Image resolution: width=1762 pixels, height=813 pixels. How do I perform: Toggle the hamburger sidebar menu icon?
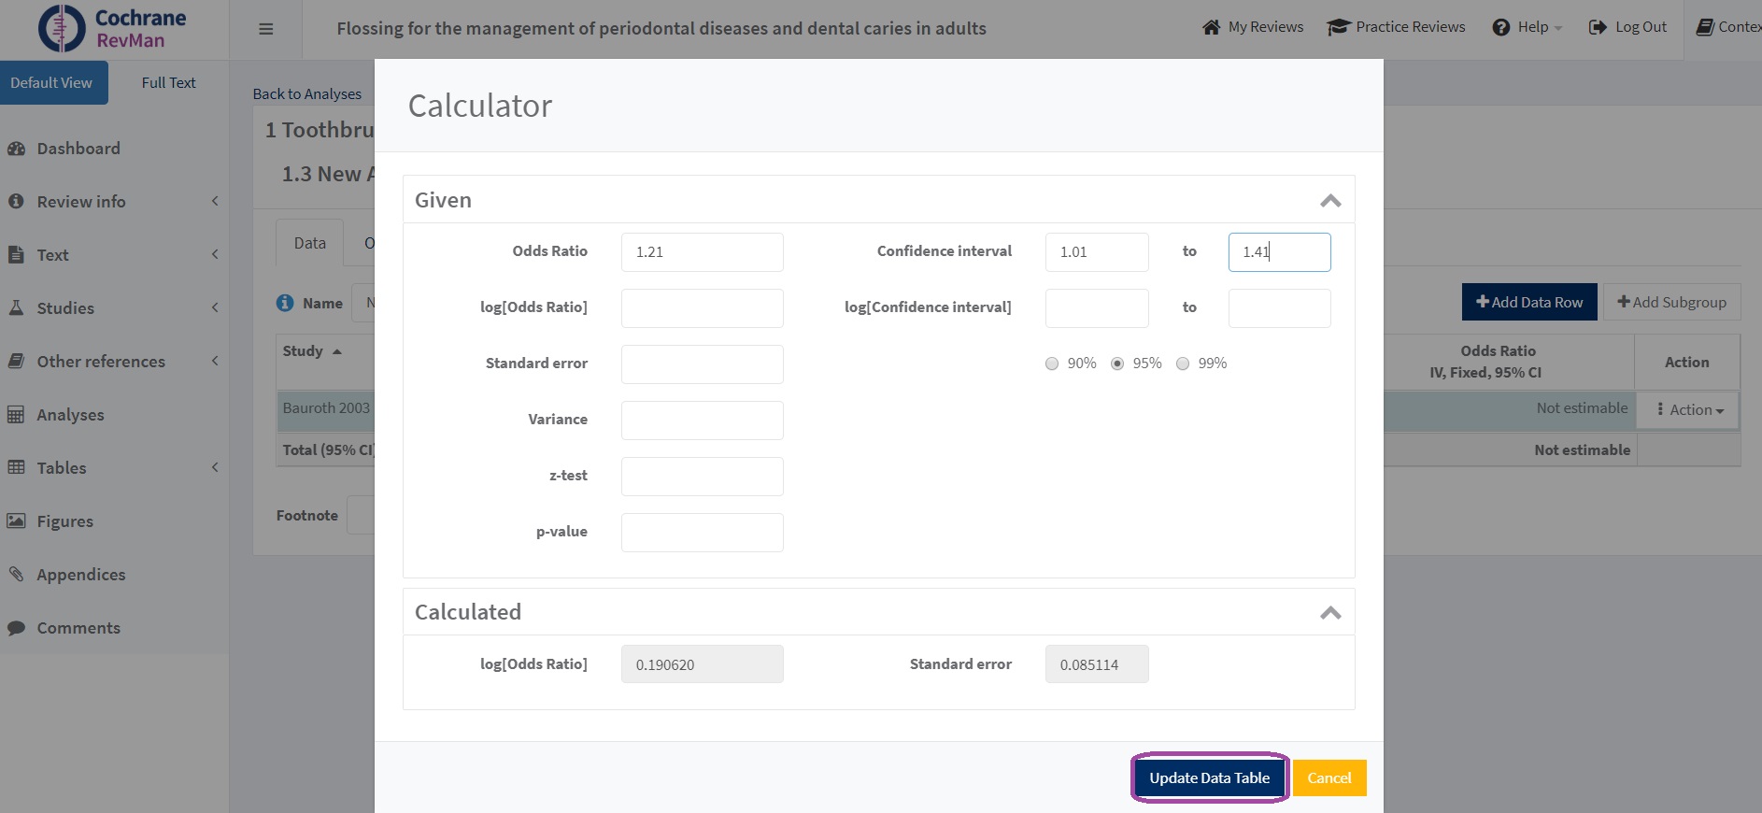tap(266, 29)
